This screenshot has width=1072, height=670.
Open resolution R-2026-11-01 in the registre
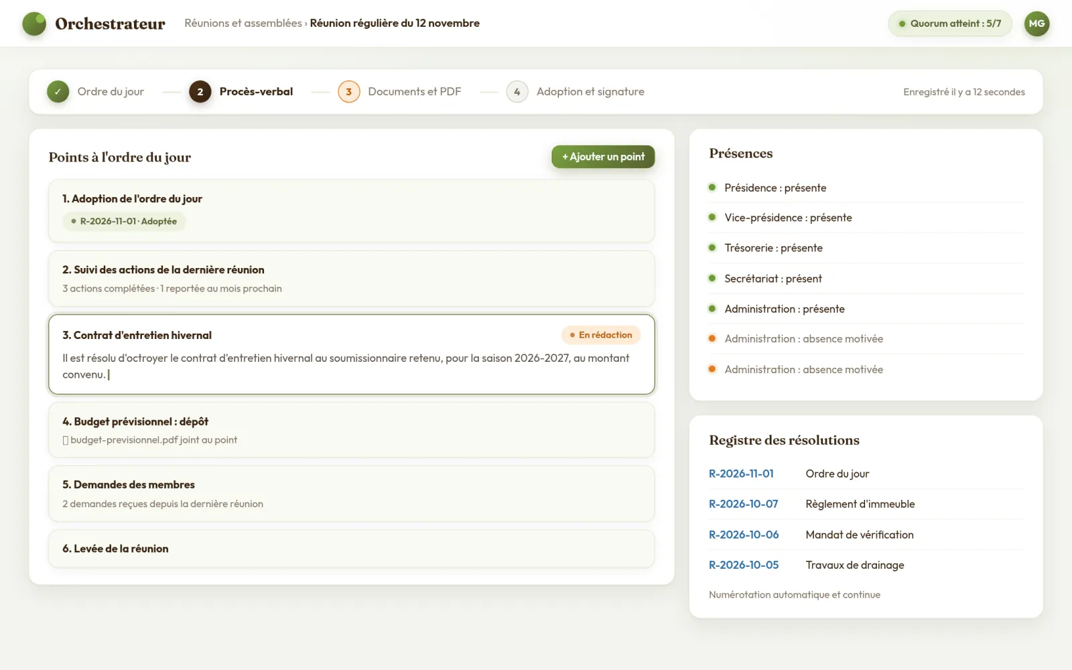click(741, 474)
